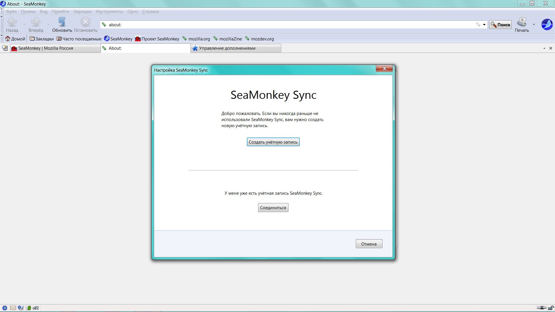Open the Закладки bookmarks folder
This screenshot has height=312, width=555.
42,39
